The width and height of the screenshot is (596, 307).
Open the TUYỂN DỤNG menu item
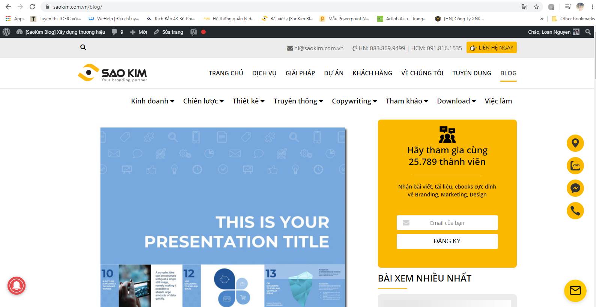[x=471, y=73]
